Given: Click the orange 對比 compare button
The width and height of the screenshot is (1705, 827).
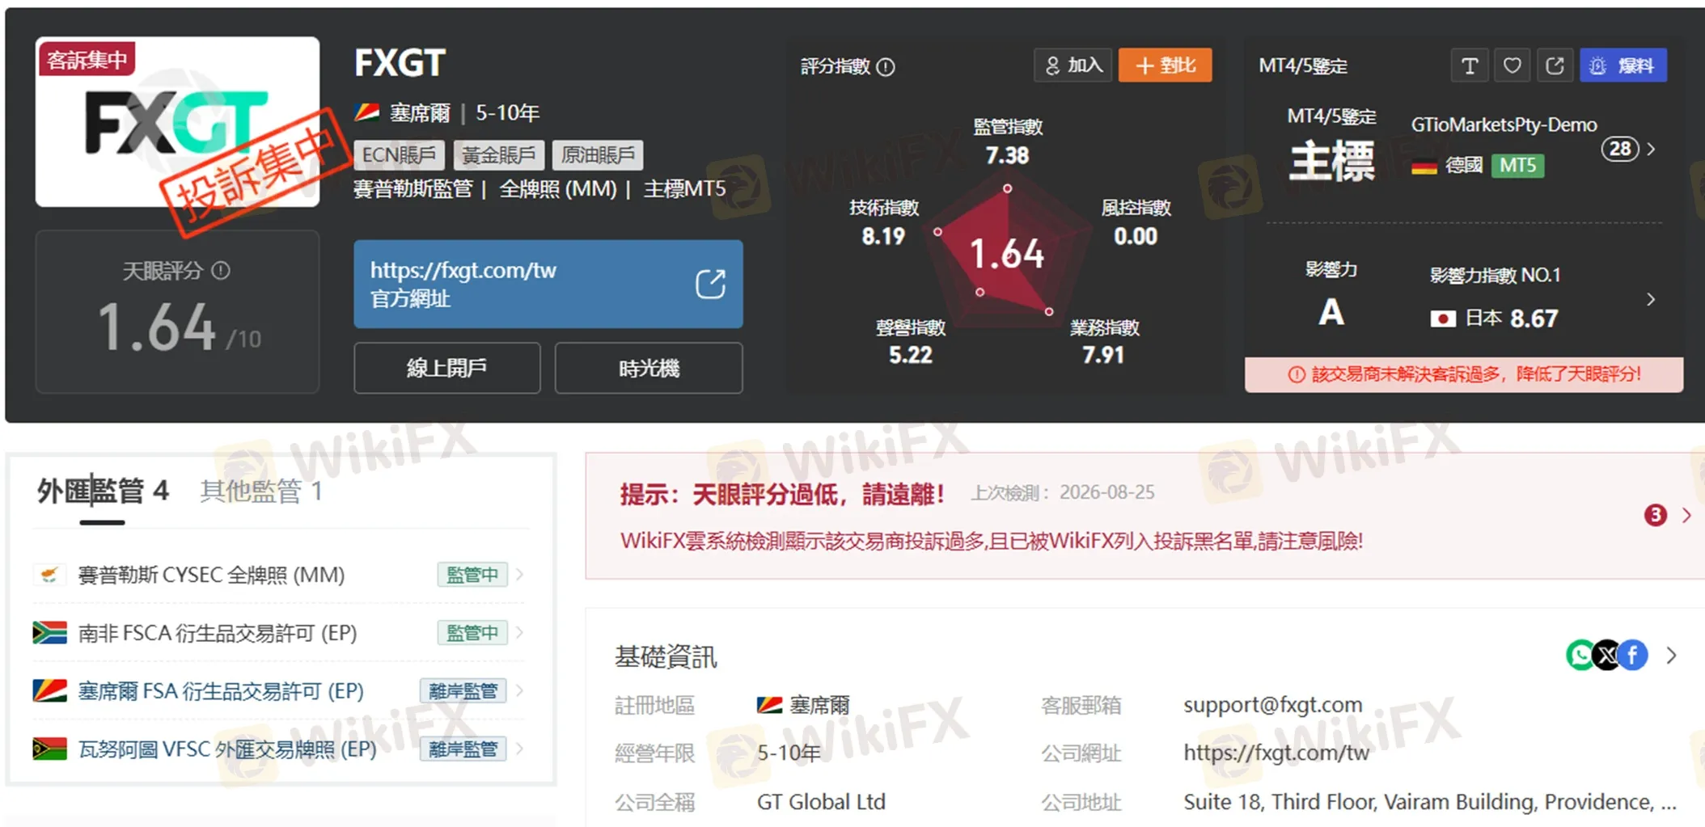Looking at the screenshot, I should (1165, 65).
